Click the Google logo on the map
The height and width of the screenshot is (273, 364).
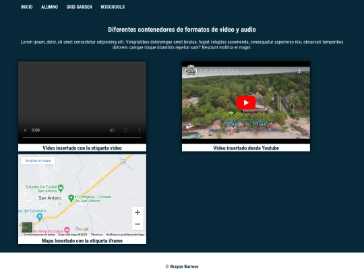tap(82, 229)
